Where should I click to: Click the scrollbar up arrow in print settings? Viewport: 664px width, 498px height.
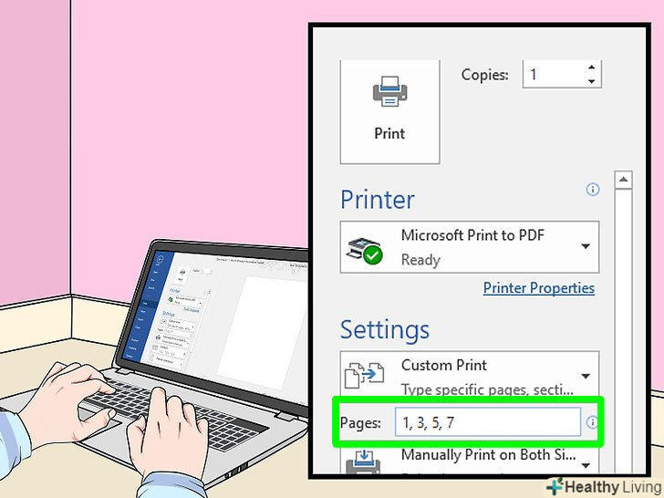[623, 180]
